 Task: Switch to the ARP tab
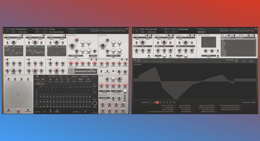(37, 76)
